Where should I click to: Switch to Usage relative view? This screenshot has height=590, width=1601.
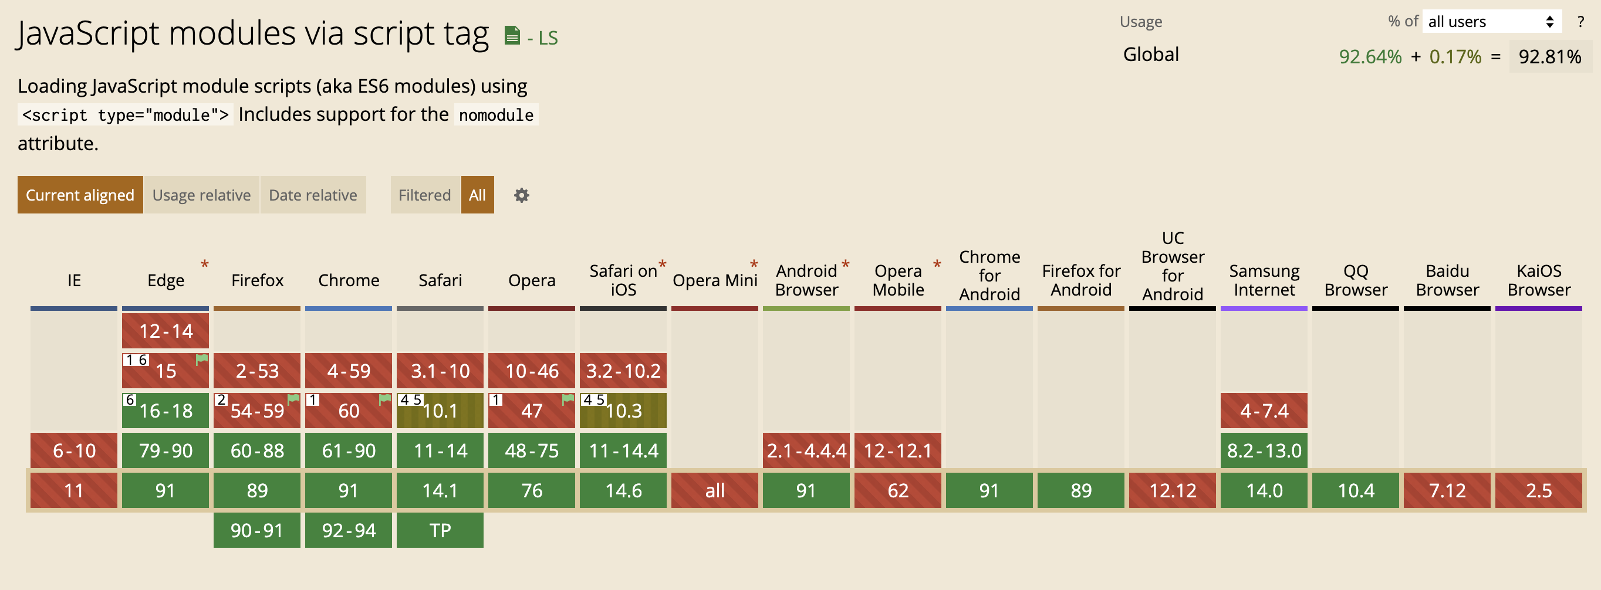click(201, 195)
